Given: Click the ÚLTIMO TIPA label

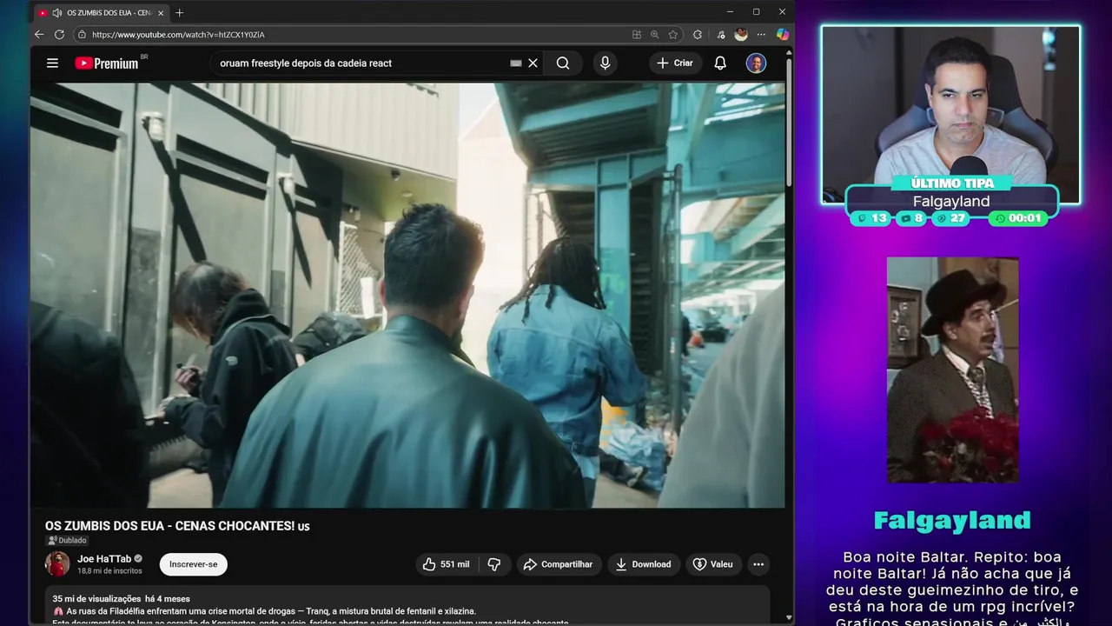Looking at the screenshot, I should click(x=952, y=183).
